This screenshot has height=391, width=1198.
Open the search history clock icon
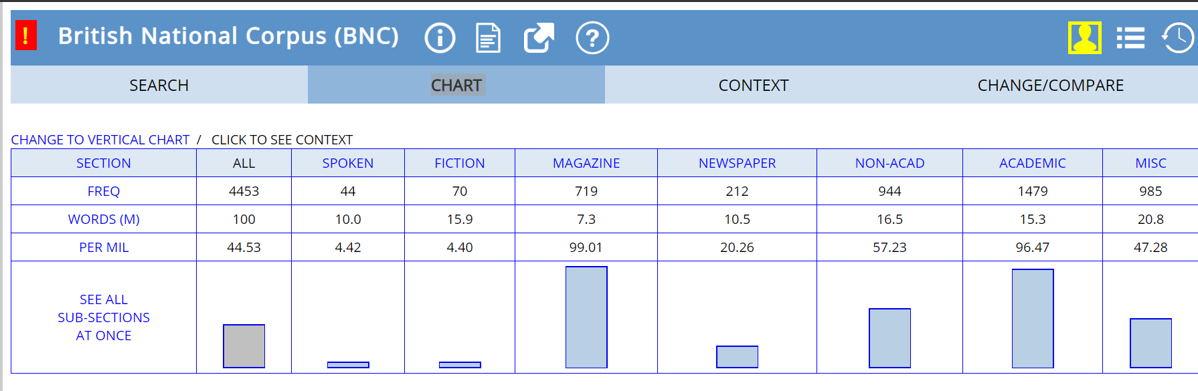tap(1177, 38)
